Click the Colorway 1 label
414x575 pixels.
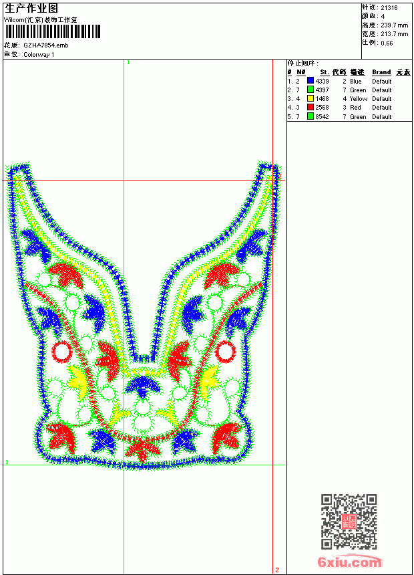pos(39,55)
